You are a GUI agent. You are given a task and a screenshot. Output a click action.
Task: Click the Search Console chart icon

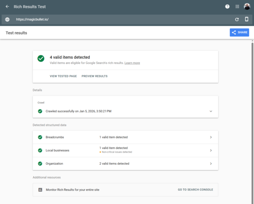pos(40,190)
